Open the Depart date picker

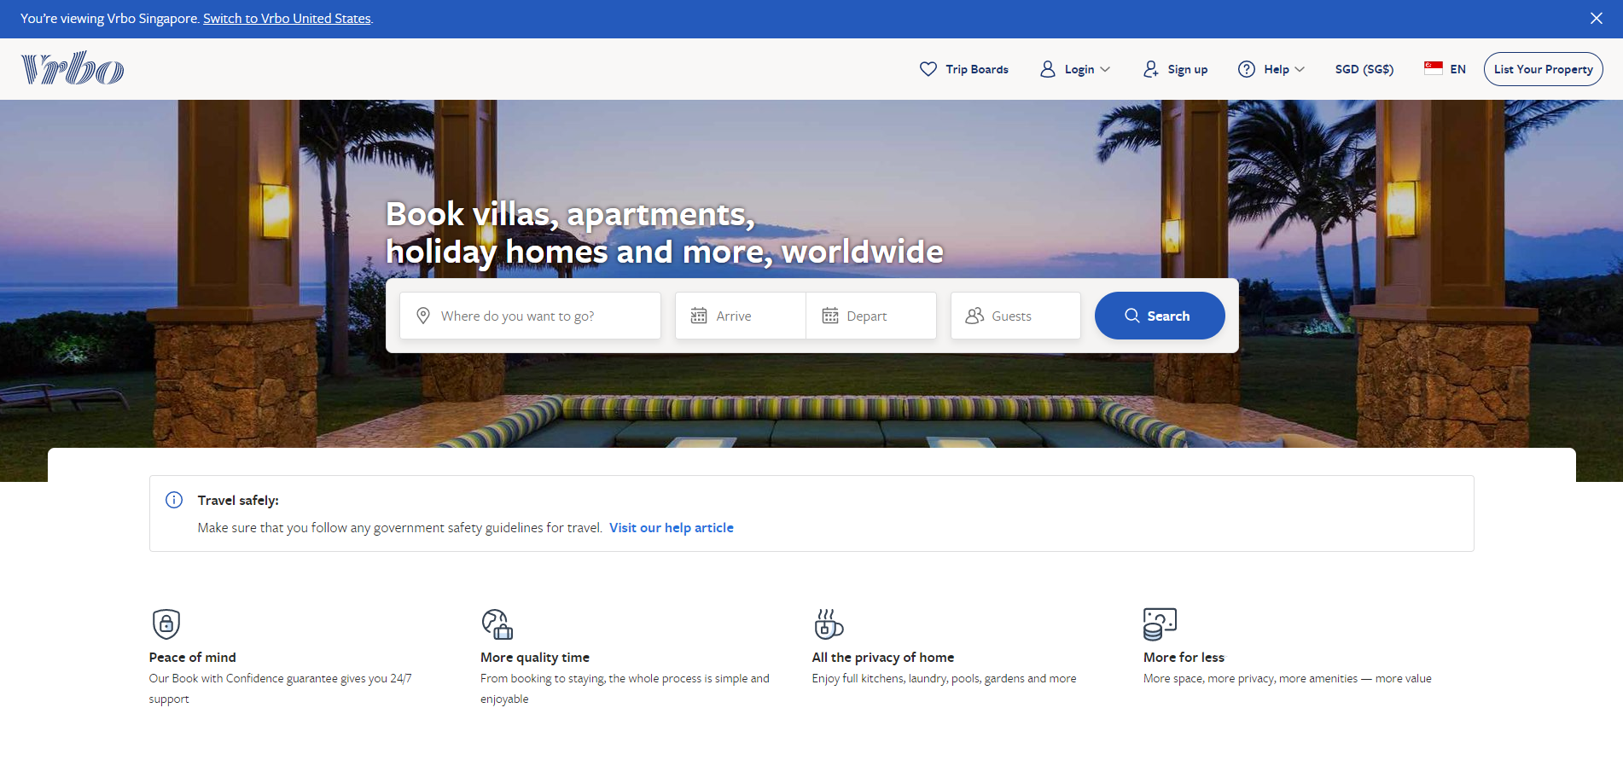871,316
